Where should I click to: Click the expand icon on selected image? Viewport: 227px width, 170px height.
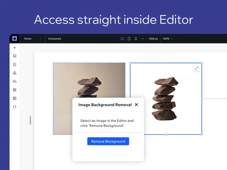196,68
